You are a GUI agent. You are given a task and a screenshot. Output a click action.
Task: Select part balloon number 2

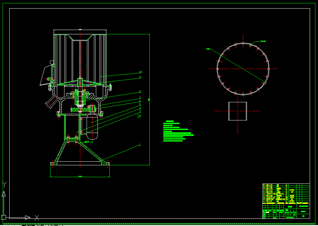pyautogui.click(x=140, y=116)
